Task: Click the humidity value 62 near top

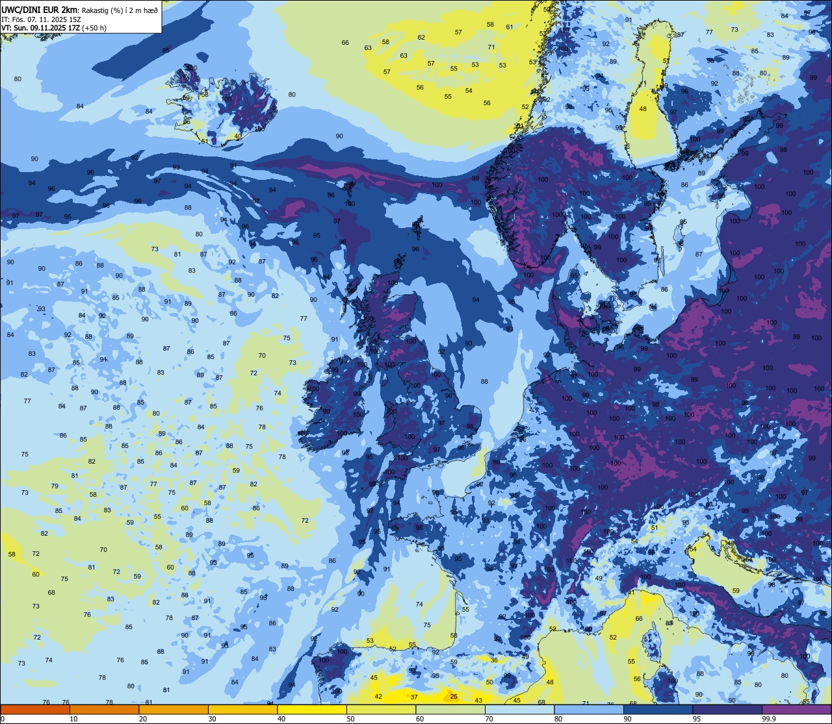Action: (x=421, y=37)
